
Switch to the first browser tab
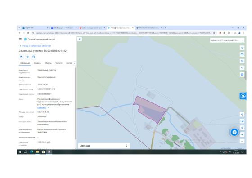pos(35,28)
